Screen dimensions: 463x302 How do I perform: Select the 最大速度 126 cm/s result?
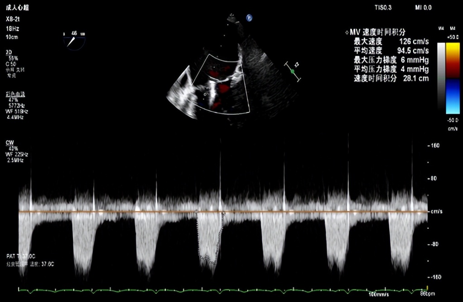pyautogui.click(x=391, y=41)
